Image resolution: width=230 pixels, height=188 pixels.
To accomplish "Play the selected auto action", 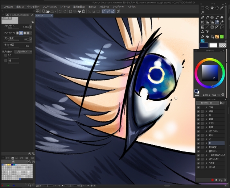I will click(x=217, y=180).
